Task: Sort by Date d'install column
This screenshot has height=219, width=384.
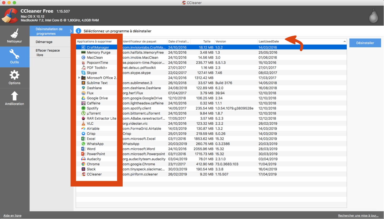Action: click(179, 41)
